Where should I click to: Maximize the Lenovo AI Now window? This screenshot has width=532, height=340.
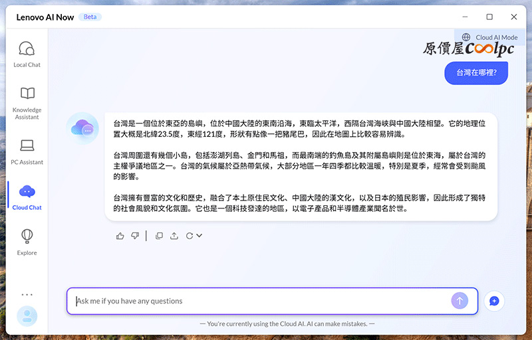pyautogui.click(x=489, y=17)
